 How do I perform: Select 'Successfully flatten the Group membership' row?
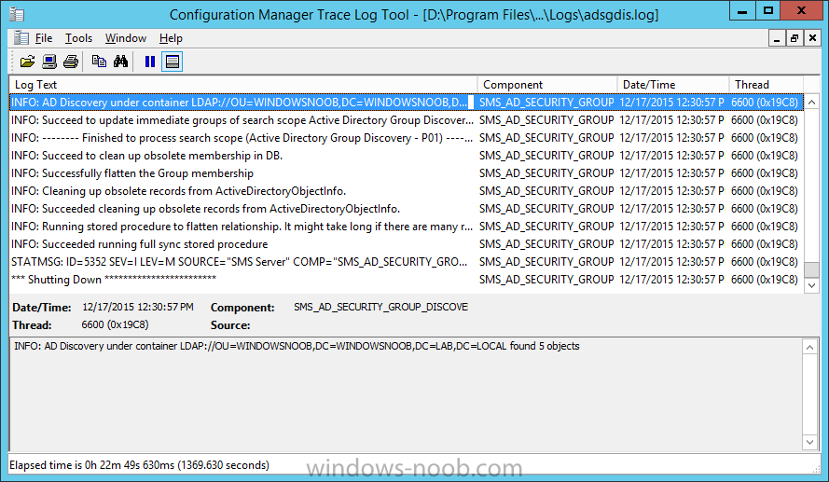click(406, 173)
